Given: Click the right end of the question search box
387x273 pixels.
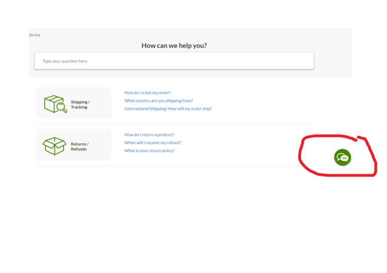Looking at the screenshot, I should coord(302,61).
